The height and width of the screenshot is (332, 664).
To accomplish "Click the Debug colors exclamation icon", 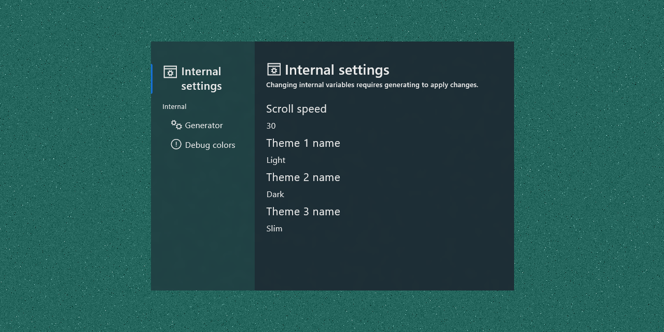I will tap(176, 144).
